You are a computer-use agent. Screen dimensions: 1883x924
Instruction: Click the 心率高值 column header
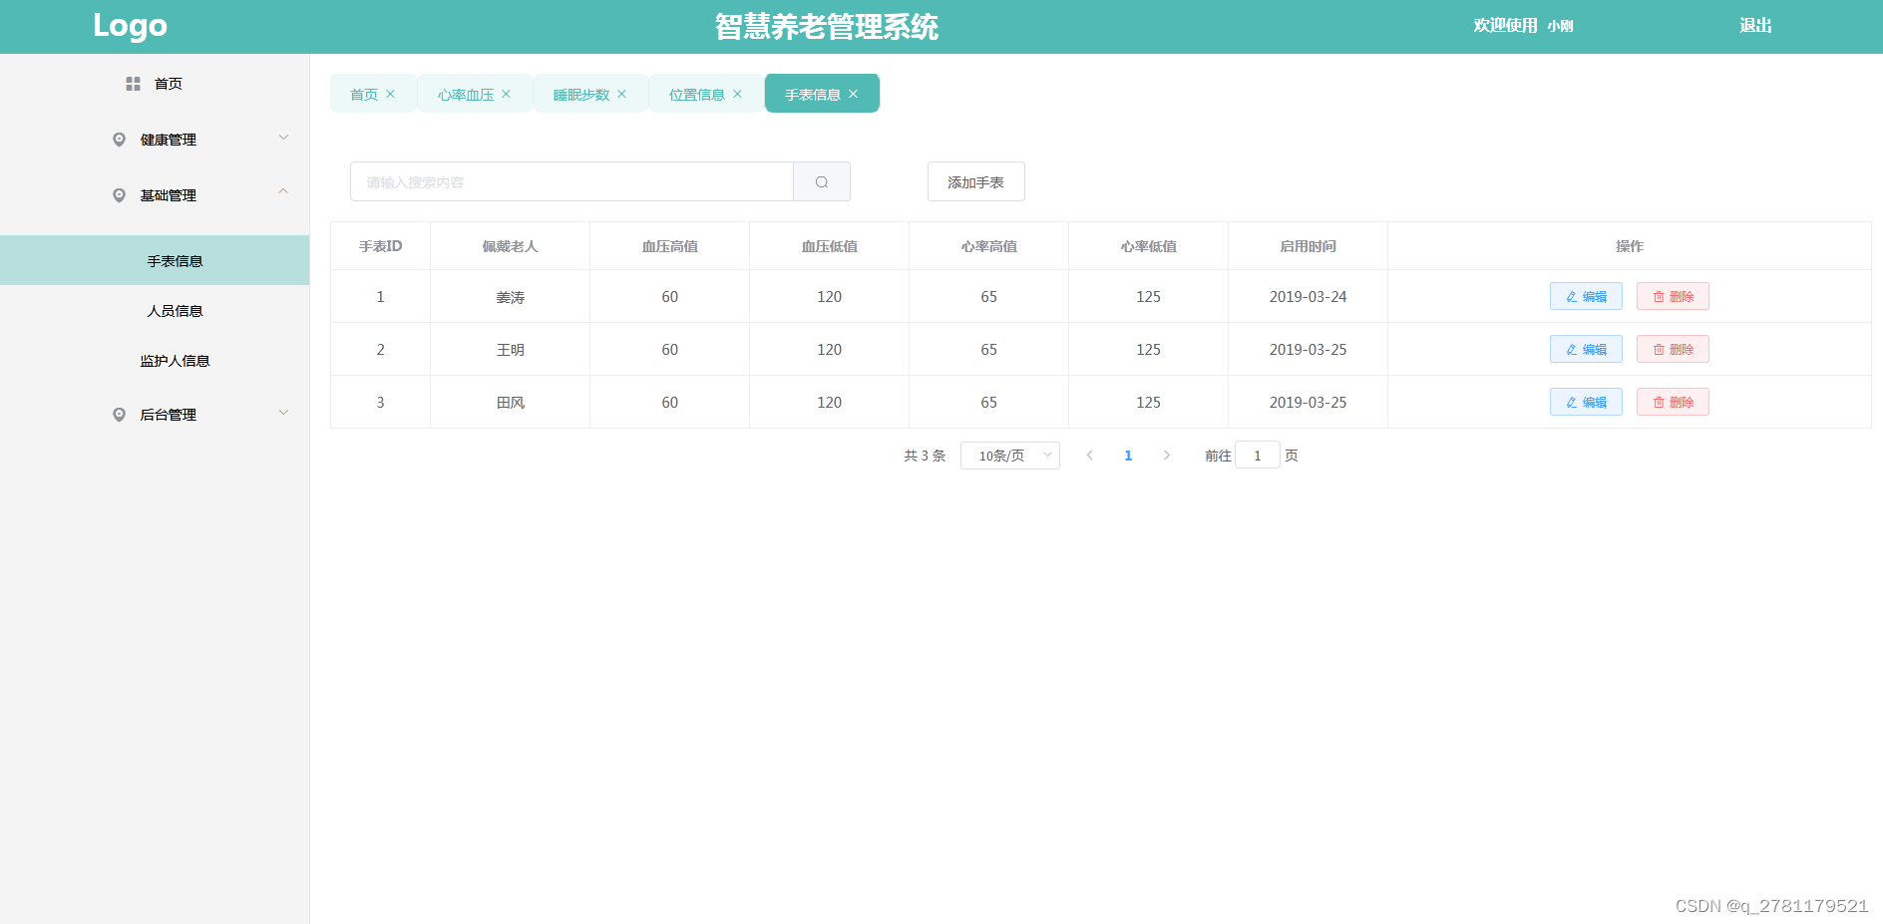click(x=988, y=246)
